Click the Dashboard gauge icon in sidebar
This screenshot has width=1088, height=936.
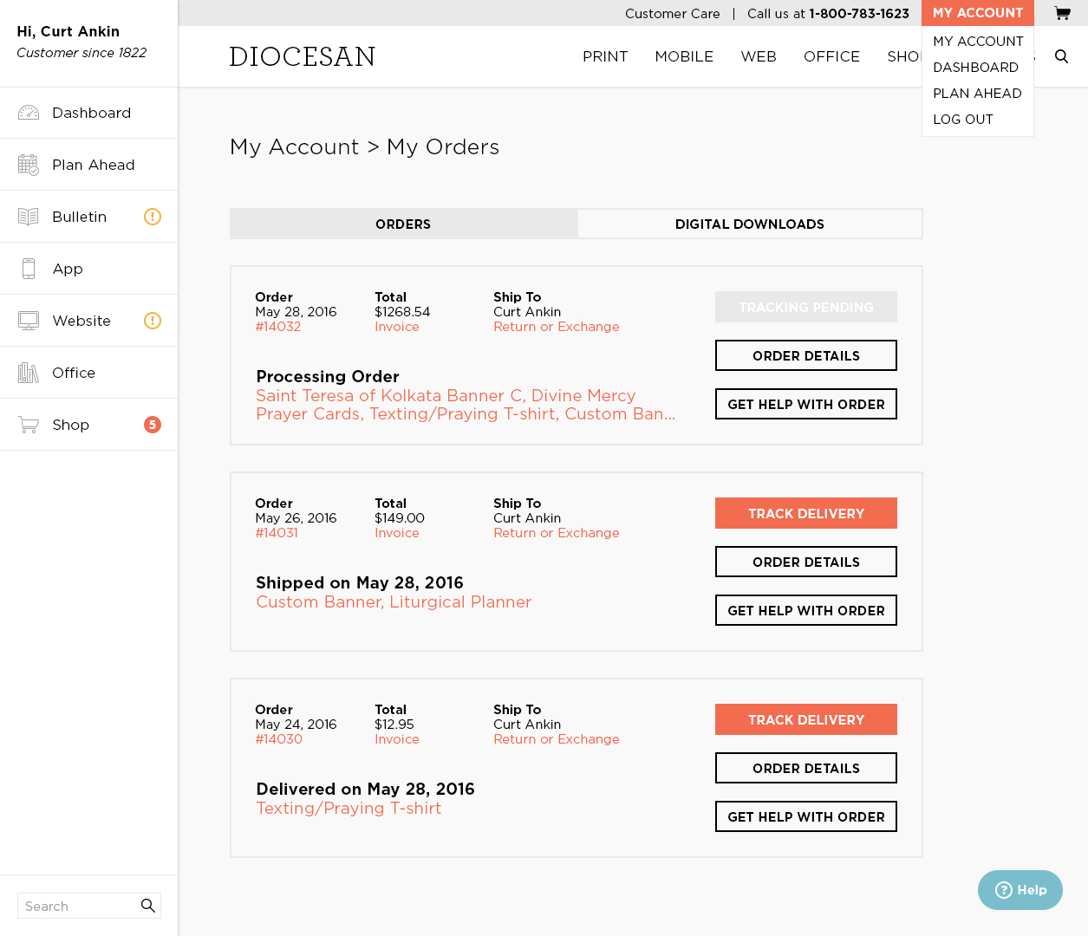click(x=29, y=113)
